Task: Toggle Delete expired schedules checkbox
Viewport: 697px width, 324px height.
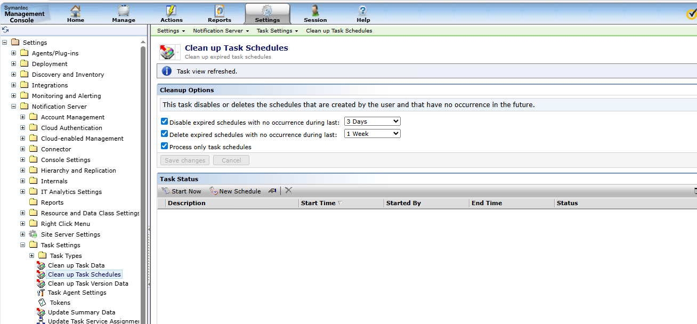Action: (165, 134)
